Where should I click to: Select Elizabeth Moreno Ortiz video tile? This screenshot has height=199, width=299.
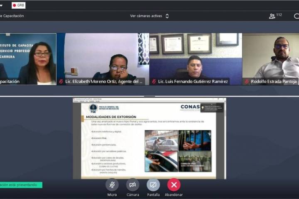[103, 58]
